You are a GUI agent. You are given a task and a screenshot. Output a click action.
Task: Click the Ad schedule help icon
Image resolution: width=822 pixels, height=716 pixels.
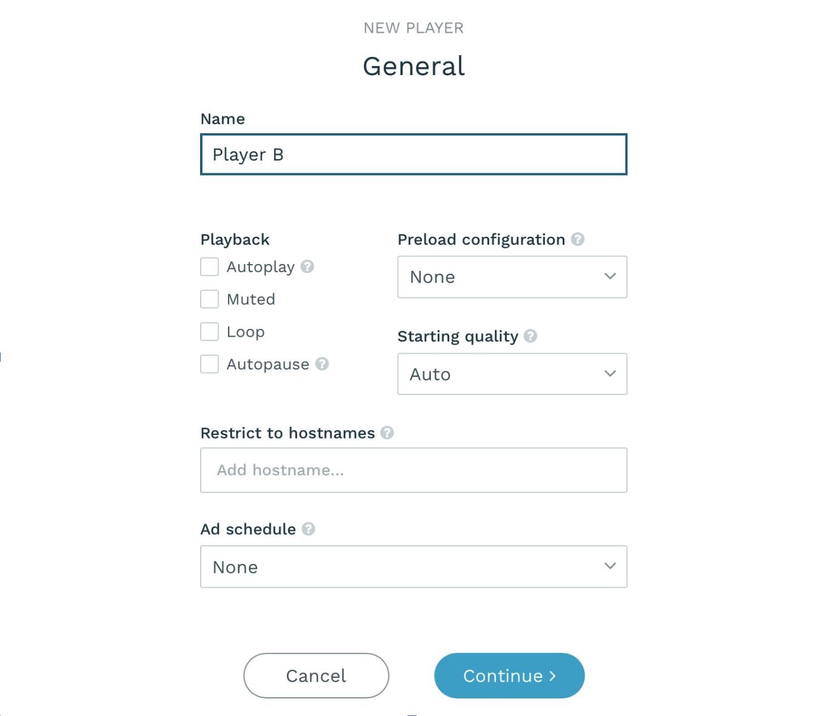tap(309, 529)
